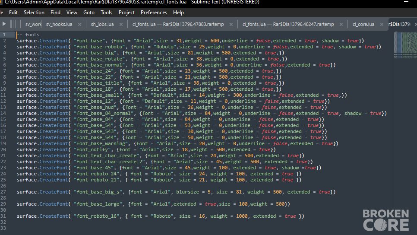Open the Help menu

178,13
